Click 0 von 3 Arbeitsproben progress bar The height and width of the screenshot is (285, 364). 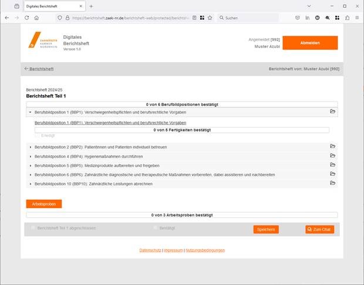point(182,215)
